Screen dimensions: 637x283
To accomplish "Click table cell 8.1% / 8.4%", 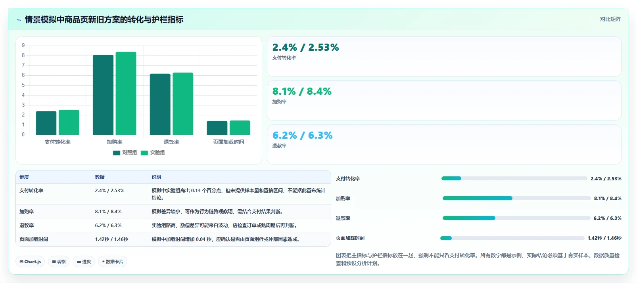I will click(108, 212).
